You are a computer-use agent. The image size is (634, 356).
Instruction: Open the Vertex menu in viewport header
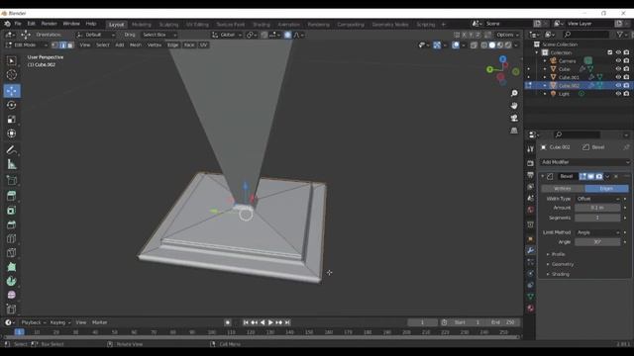point(155,45)
